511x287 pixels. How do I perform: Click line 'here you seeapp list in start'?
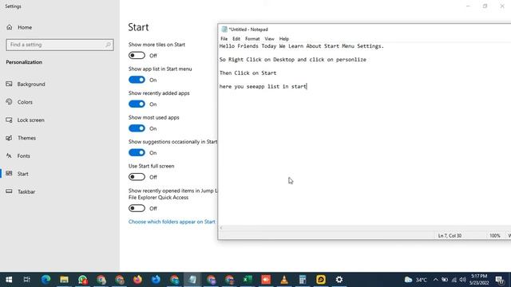(x=263, y=86)
